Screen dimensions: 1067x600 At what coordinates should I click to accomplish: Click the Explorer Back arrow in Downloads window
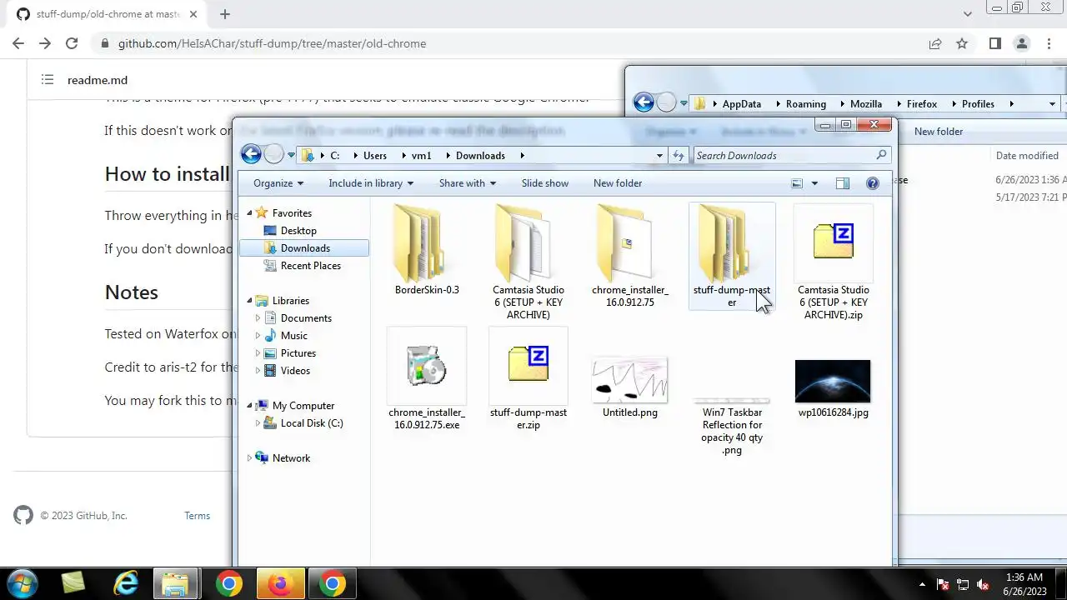tap(251, 154)
